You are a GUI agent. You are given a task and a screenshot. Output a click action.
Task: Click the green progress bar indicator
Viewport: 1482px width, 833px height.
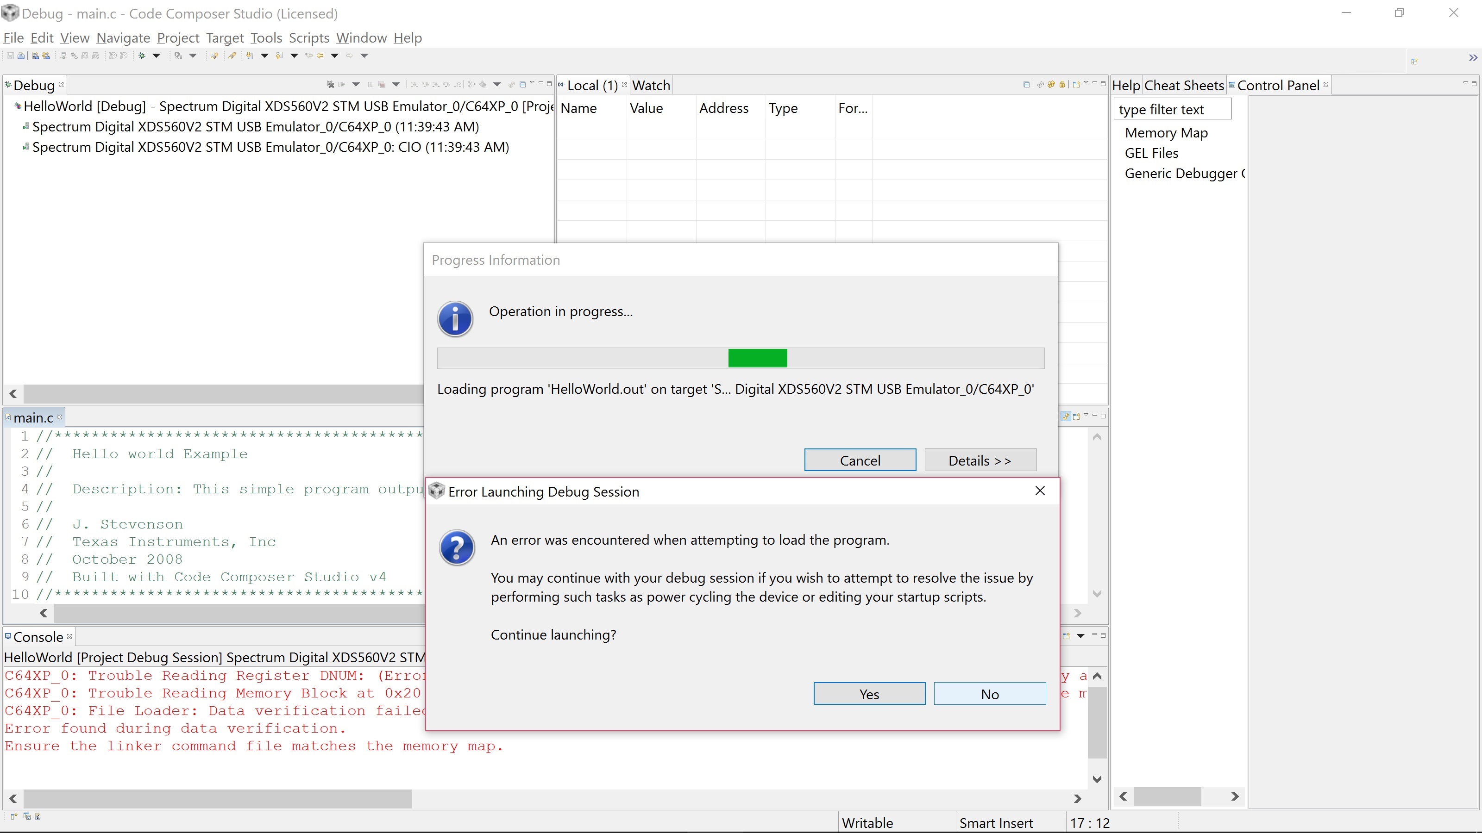coord(758,358)
